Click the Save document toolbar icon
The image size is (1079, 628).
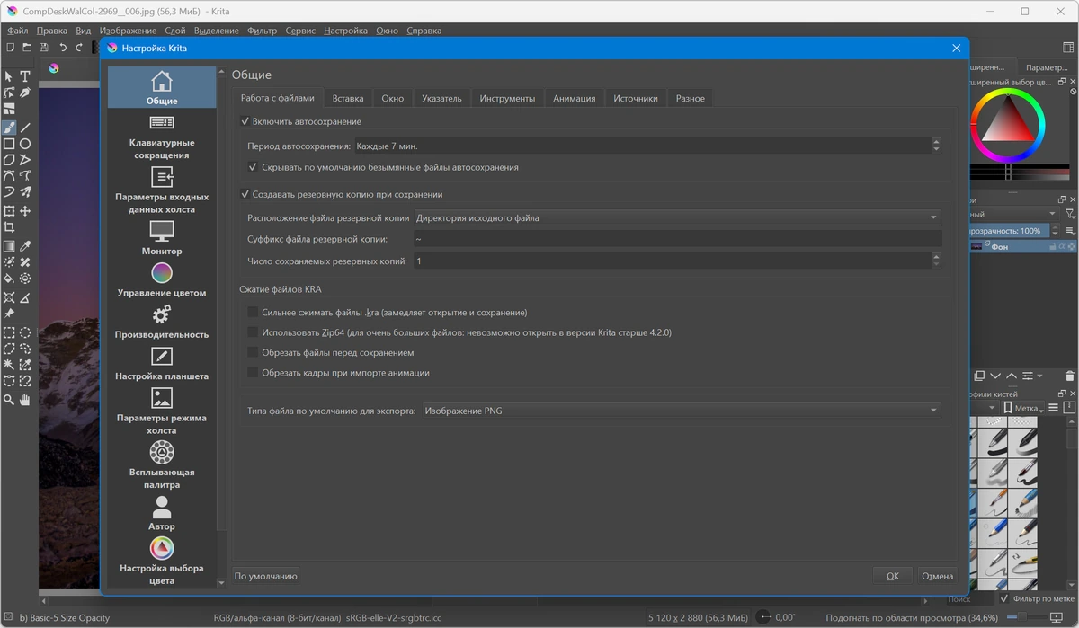[x=43, y=48]
